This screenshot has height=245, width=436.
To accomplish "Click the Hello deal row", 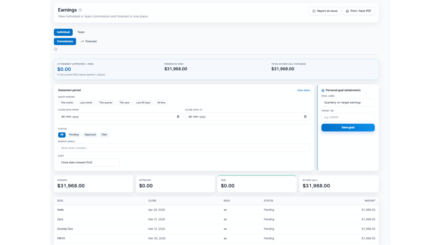I will pos(216,210).
